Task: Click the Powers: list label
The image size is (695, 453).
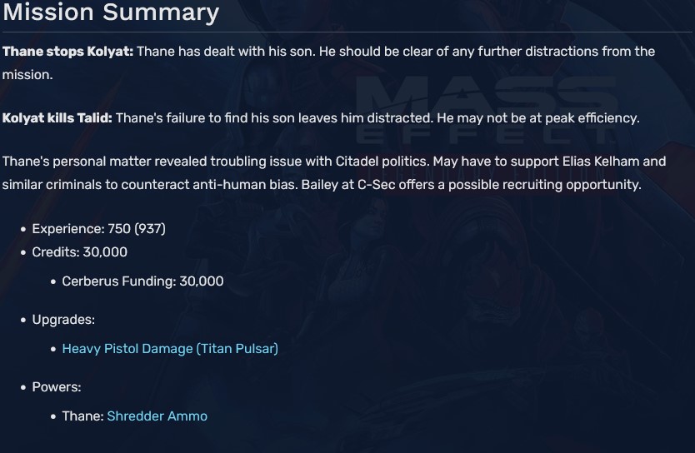Action: (x=57, y=387)
